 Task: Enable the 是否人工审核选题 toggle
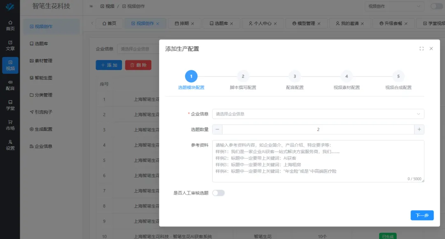point(219,192)
